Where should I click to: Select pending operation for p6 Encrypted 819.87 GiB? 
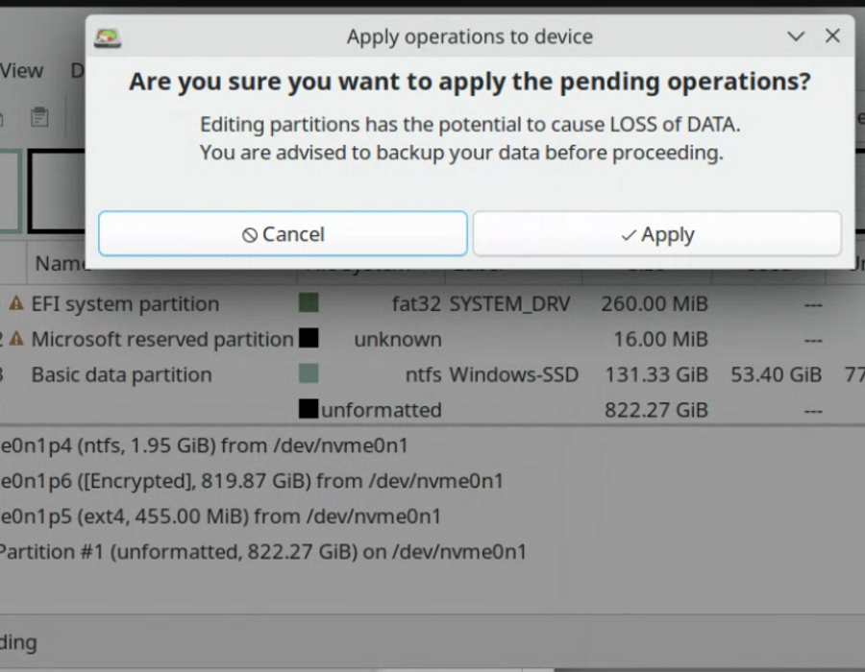tap(252, 481)
